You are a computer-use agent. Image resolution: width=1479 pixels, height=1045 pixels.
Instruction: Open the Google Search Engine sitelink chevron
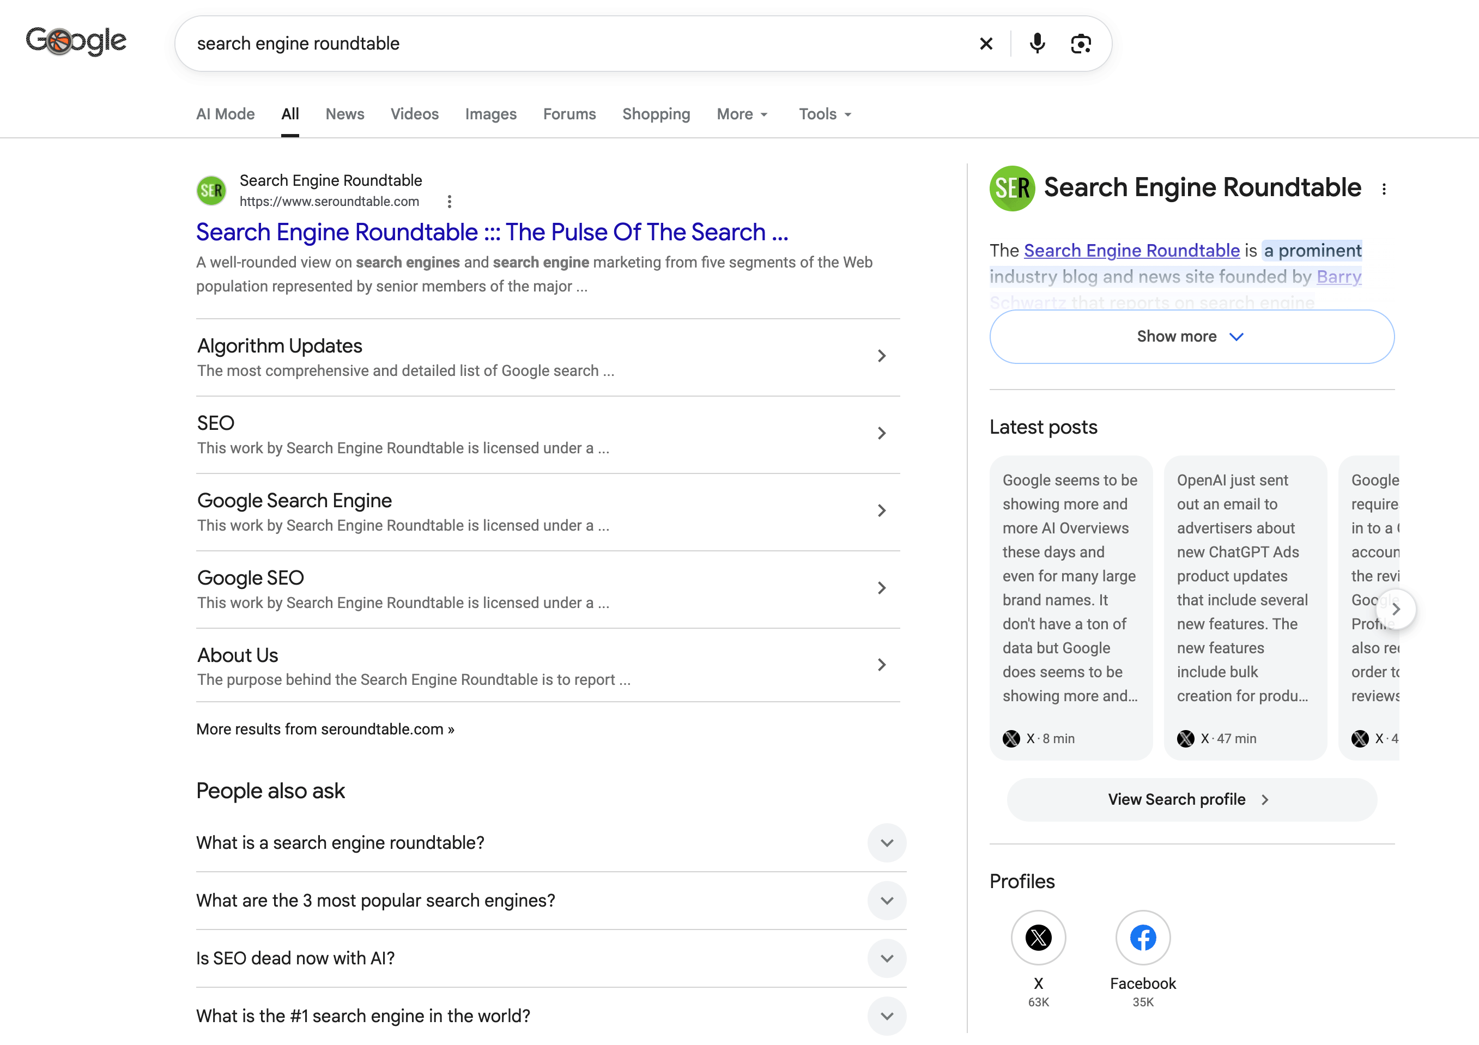882,511
